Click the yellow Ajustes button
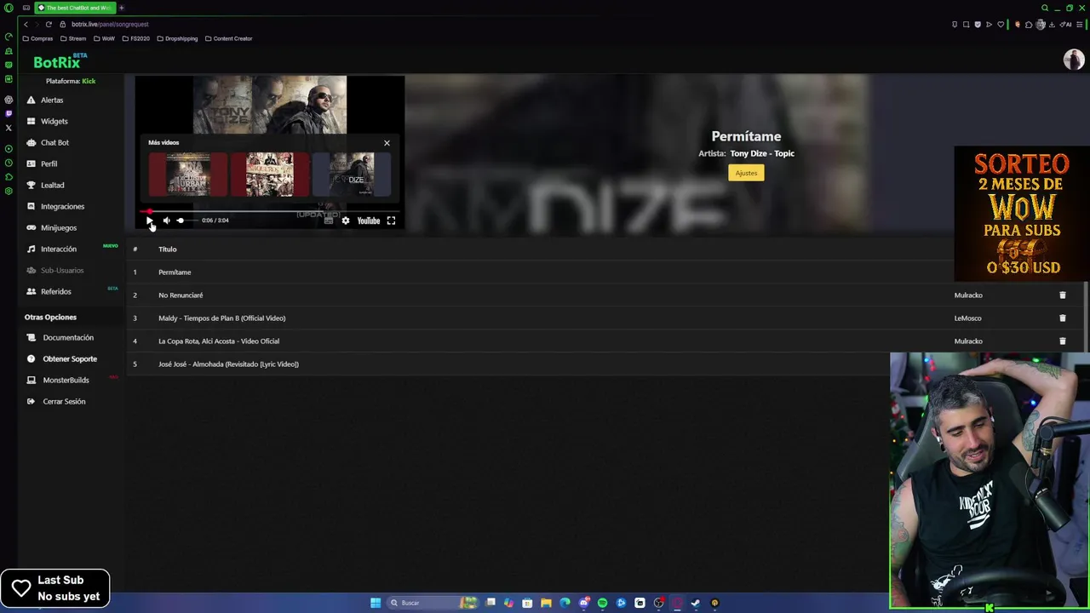Image resolution: width=1090 pixels, height=613 pixels. pos(746,173)
